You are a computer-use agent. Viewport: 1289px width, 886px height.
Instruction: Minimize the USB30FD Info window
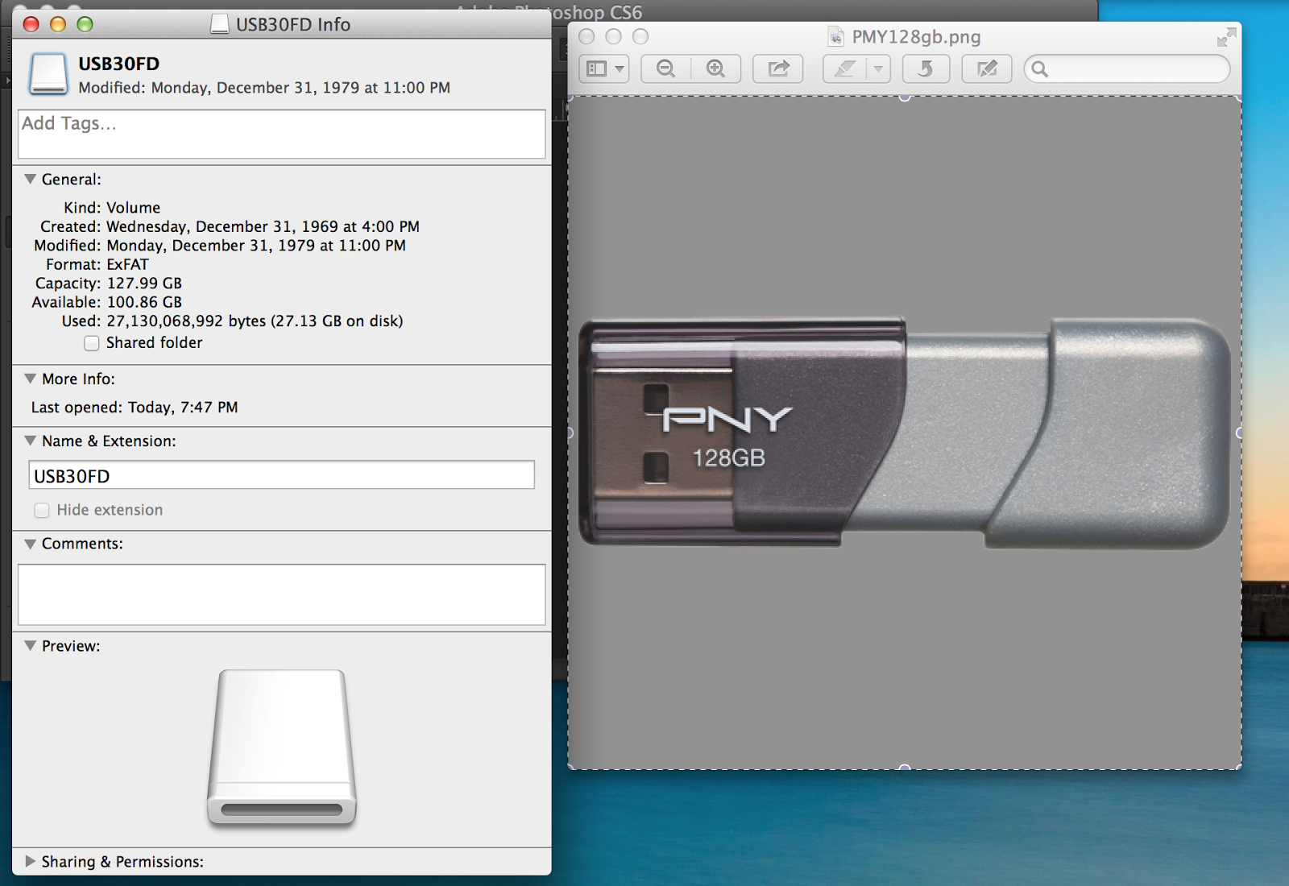[x=58, y=24]
